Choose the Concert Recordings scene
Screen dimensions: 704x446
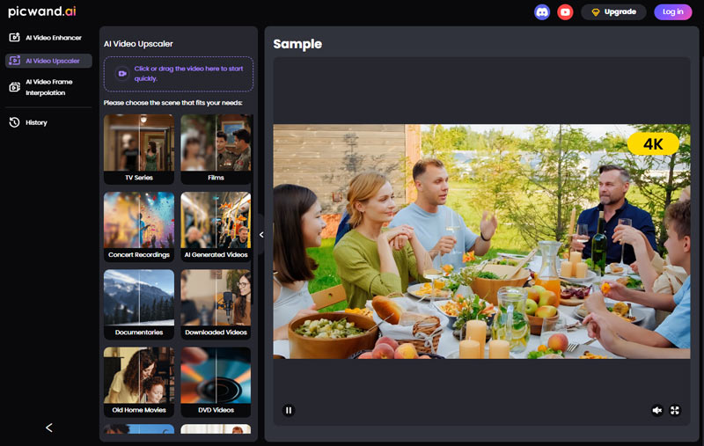(139, 227)
